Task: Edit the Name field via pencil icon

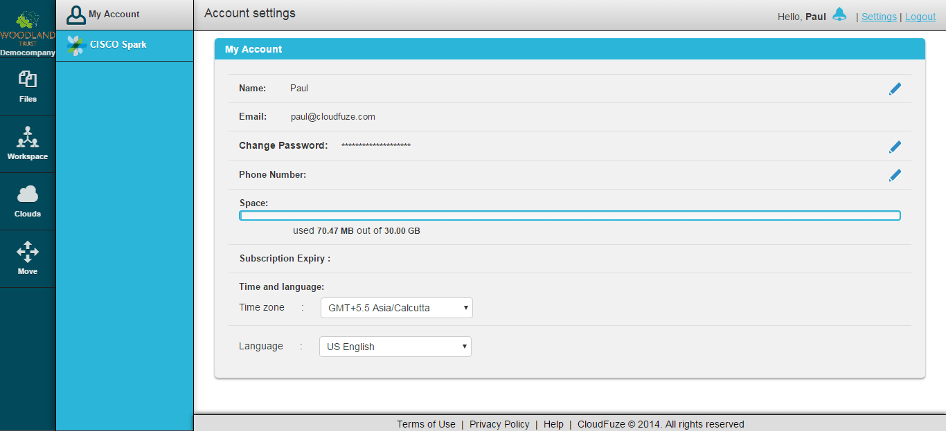Action: pos(895,89)
